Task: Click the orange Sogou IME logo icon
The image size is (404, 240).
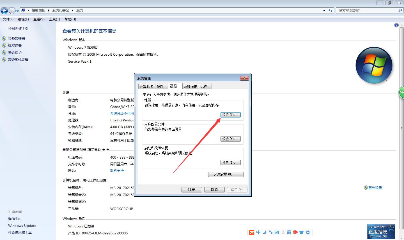Action: click(252, 232)
